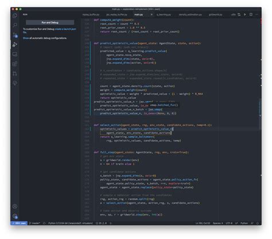Click the s = gridworld.render(env) line
Screen dimensions: 272x239
(x=119, y=160)
